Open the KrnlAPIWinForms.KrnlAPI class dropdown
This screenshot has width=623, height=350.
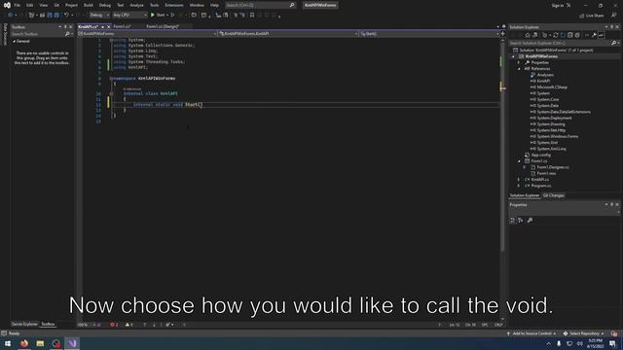pyautogui.click(x=288, y=34)
